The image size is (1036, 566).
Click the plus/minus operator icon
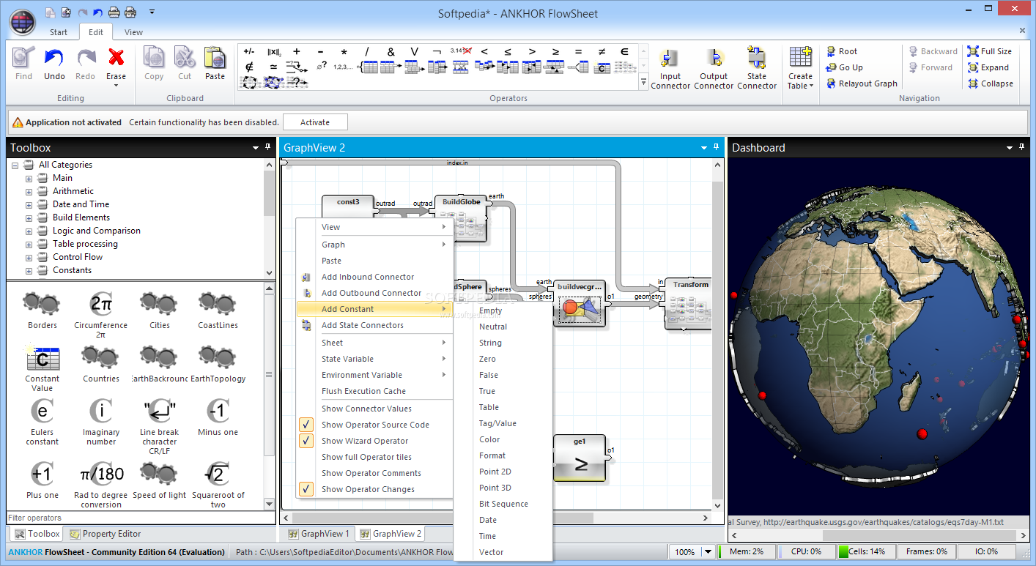(x=249, y=51)
